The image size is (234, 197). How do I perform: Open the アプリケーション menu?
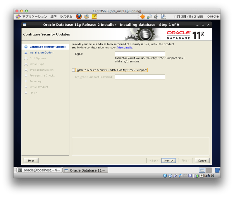tap(35, 16)
